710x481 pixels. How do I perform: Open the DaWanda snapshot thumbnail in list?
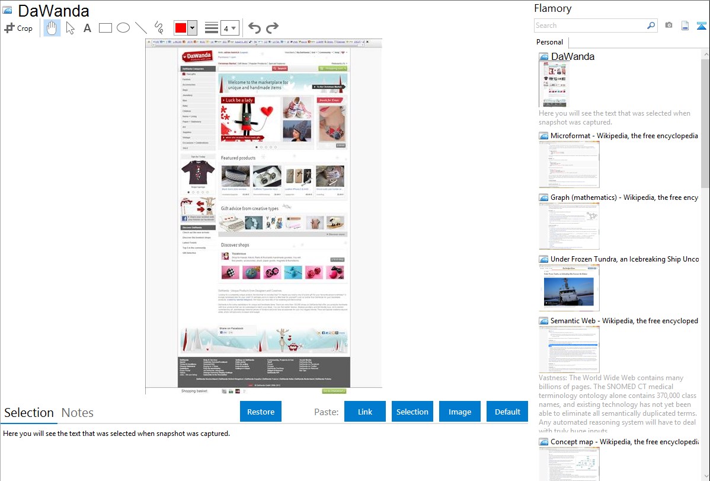click(554, 85)
